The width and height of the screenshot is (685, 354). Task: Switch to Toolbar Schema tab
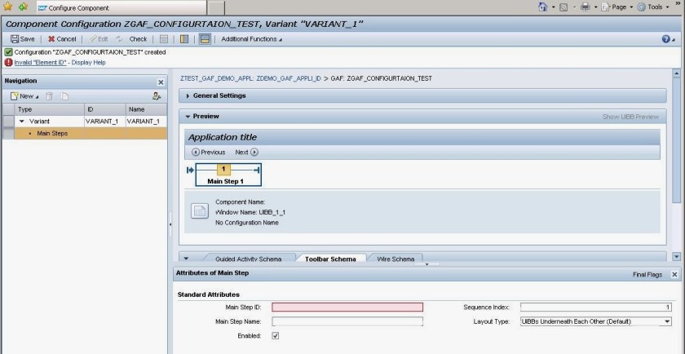[330, 259]
